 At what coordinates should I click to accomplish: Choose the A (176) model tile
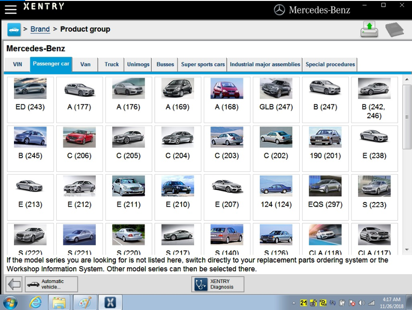128,100
